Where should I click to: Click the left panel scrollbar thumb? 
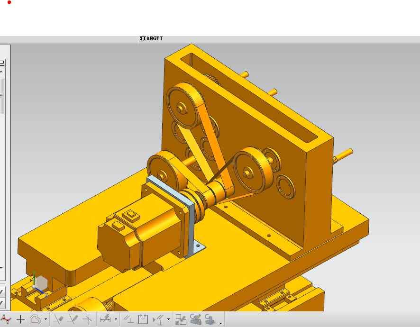[1, 96]
